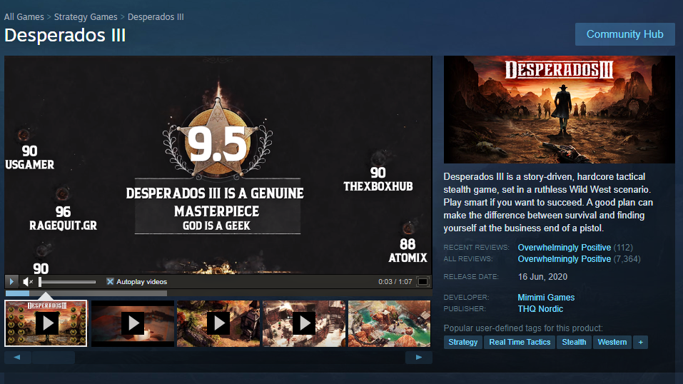Click Desperados III breadcrumb link

tap(156, 17)
